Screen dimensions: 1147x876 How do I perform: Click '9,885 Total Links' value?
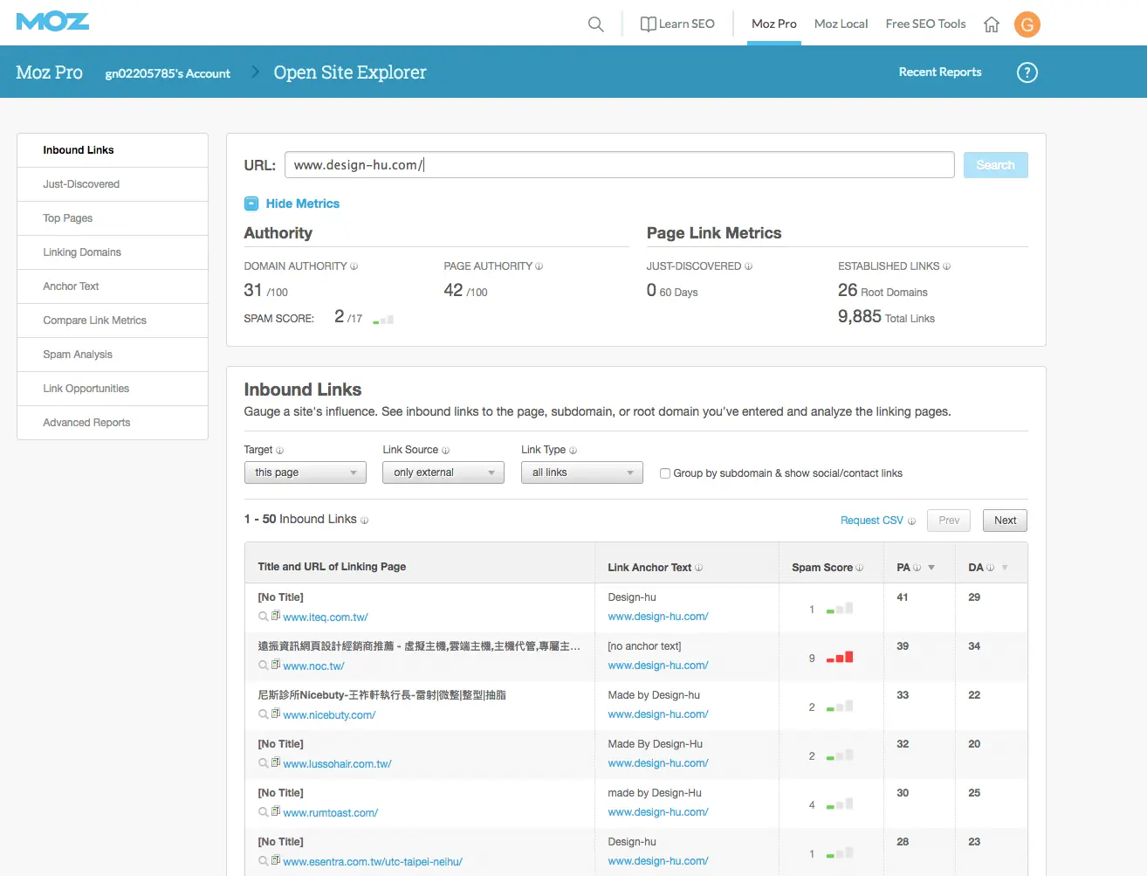pos(886,317)
